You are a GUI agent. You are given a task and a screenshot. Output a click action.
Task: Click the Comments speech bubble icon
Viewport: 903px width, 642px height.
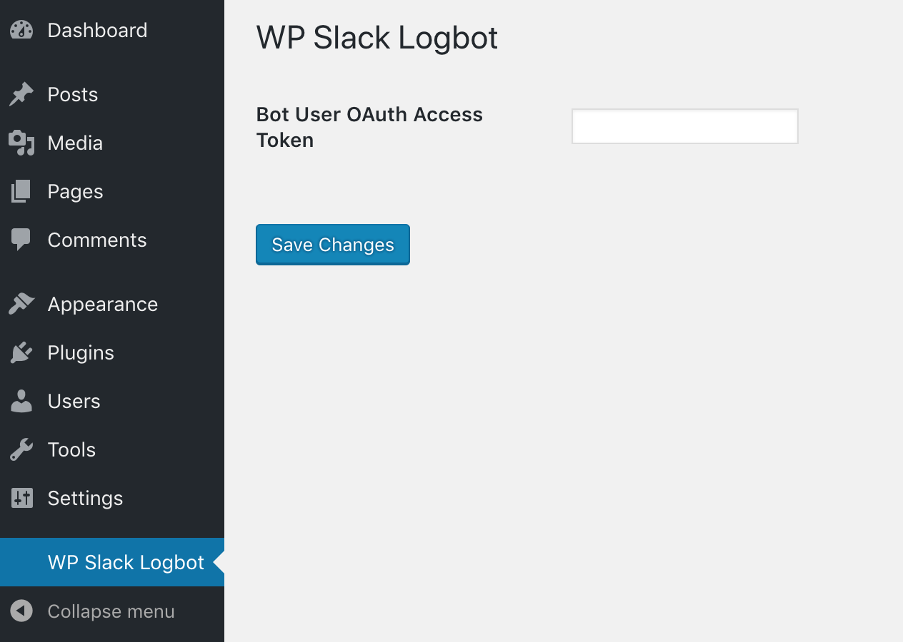(21, 240)
